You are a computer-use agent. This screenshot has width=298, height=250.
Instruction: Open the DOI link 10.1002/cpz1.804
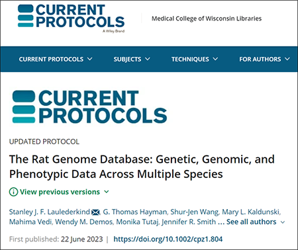click(168, 239)
